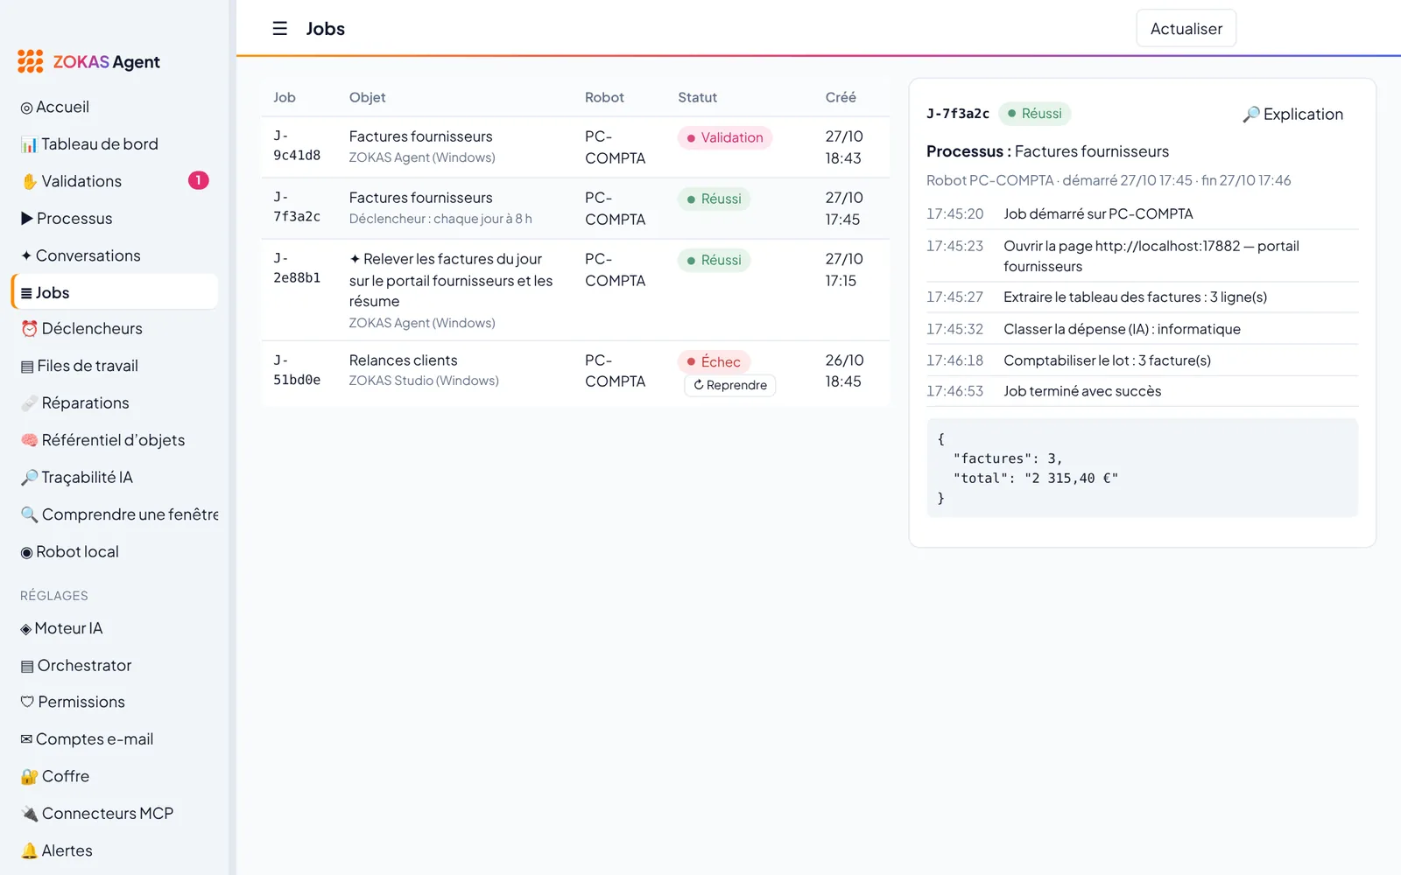The width and height of the screenshot is (1401, 875).
Task: Open Déclencheurs with the alarm clock icon
Action: click(x=115, y=329)
